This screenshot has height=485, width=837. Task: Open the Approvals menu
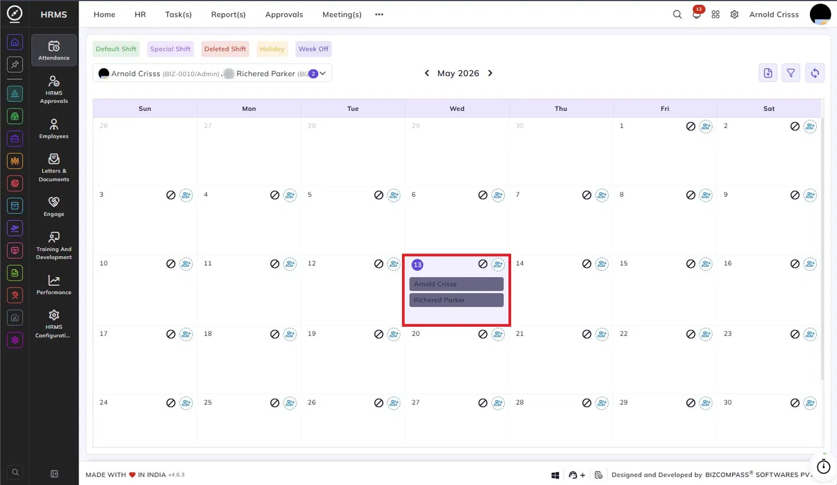coord(284,14)
